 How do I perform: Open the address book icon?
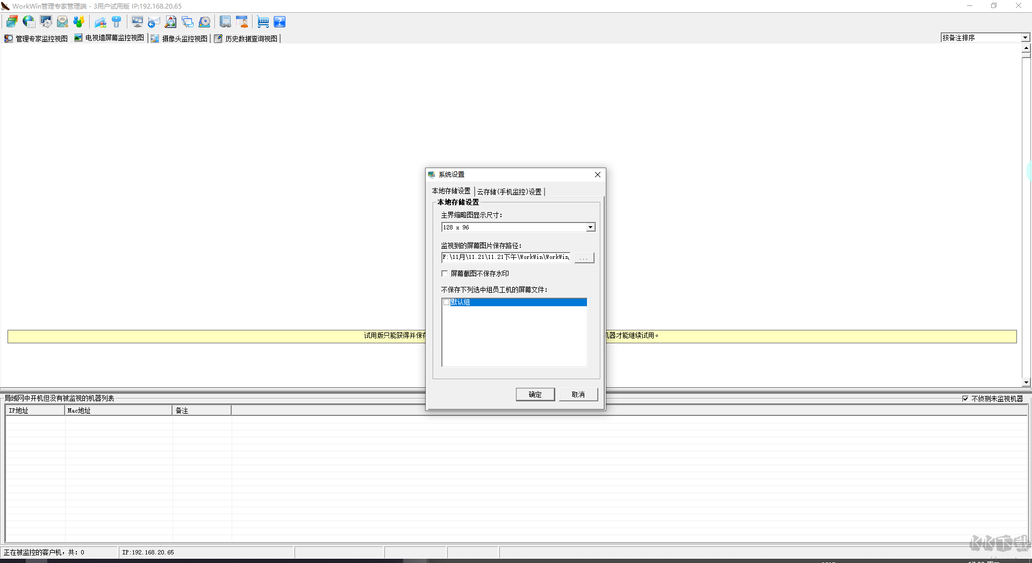click(x=225, y=21)
